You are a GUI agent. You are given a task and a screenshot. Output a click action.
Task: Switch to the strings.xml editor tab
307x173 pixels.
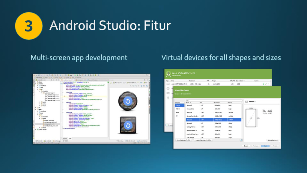coord(80,80)
